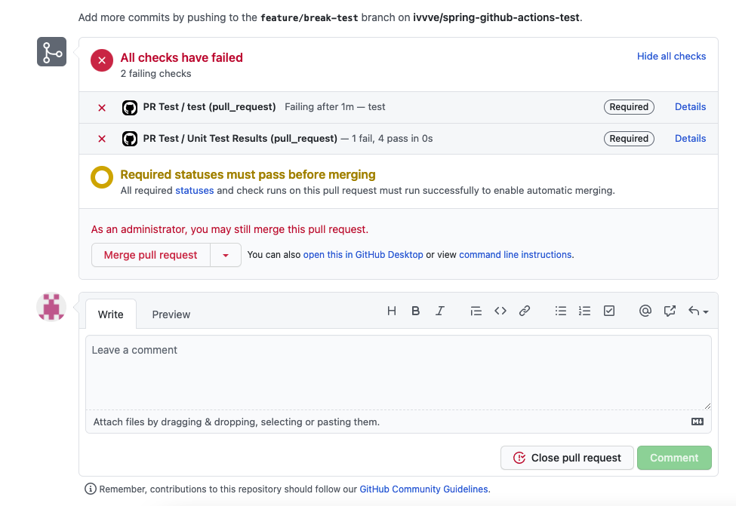Insert a heading with the H icon

tap(392, 311)
